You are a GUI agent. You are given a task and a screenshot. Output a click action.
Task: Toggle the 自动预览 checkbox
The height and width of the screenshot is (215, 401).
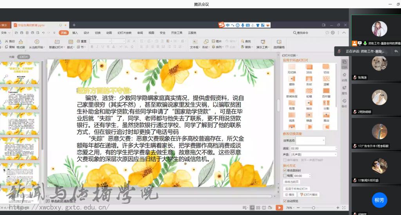pos(285,201)
